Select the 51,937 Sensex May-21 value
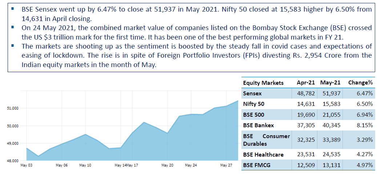Viewport: 377px width, 174px height. pyautogui.click(x=331, y=94)
